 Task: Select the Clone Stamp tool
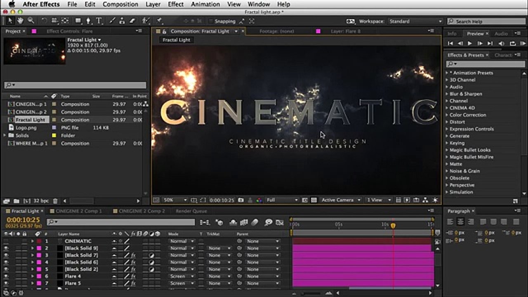click(x=122, y=21)
